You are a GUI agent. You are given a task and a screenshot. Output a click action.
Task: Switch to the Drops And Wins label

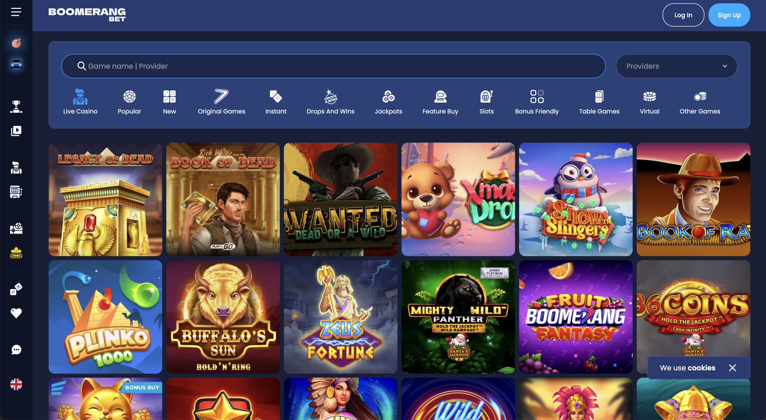(330, 111)
